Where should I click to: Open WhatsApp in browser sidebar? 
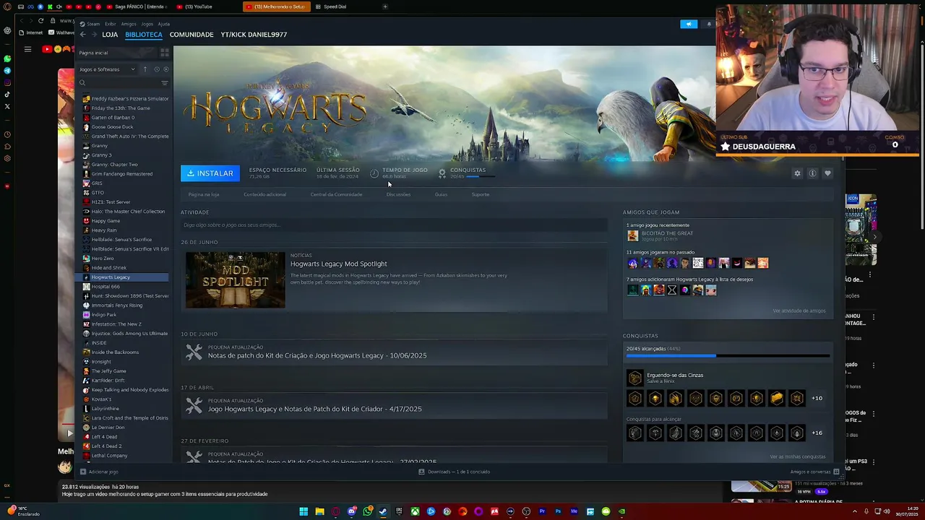7,58
